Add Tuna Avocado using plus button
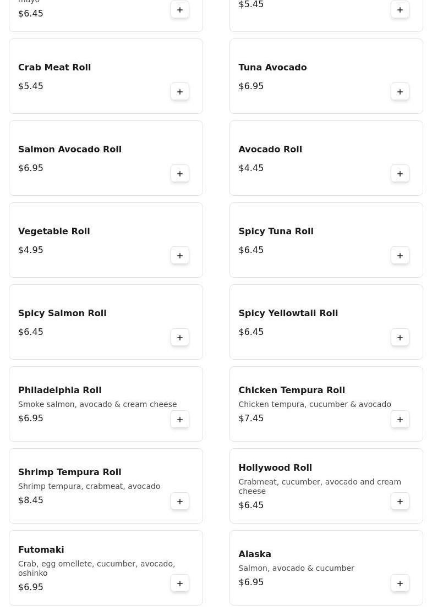The width and height of the screenshot is (432, 611). (400, 92)
